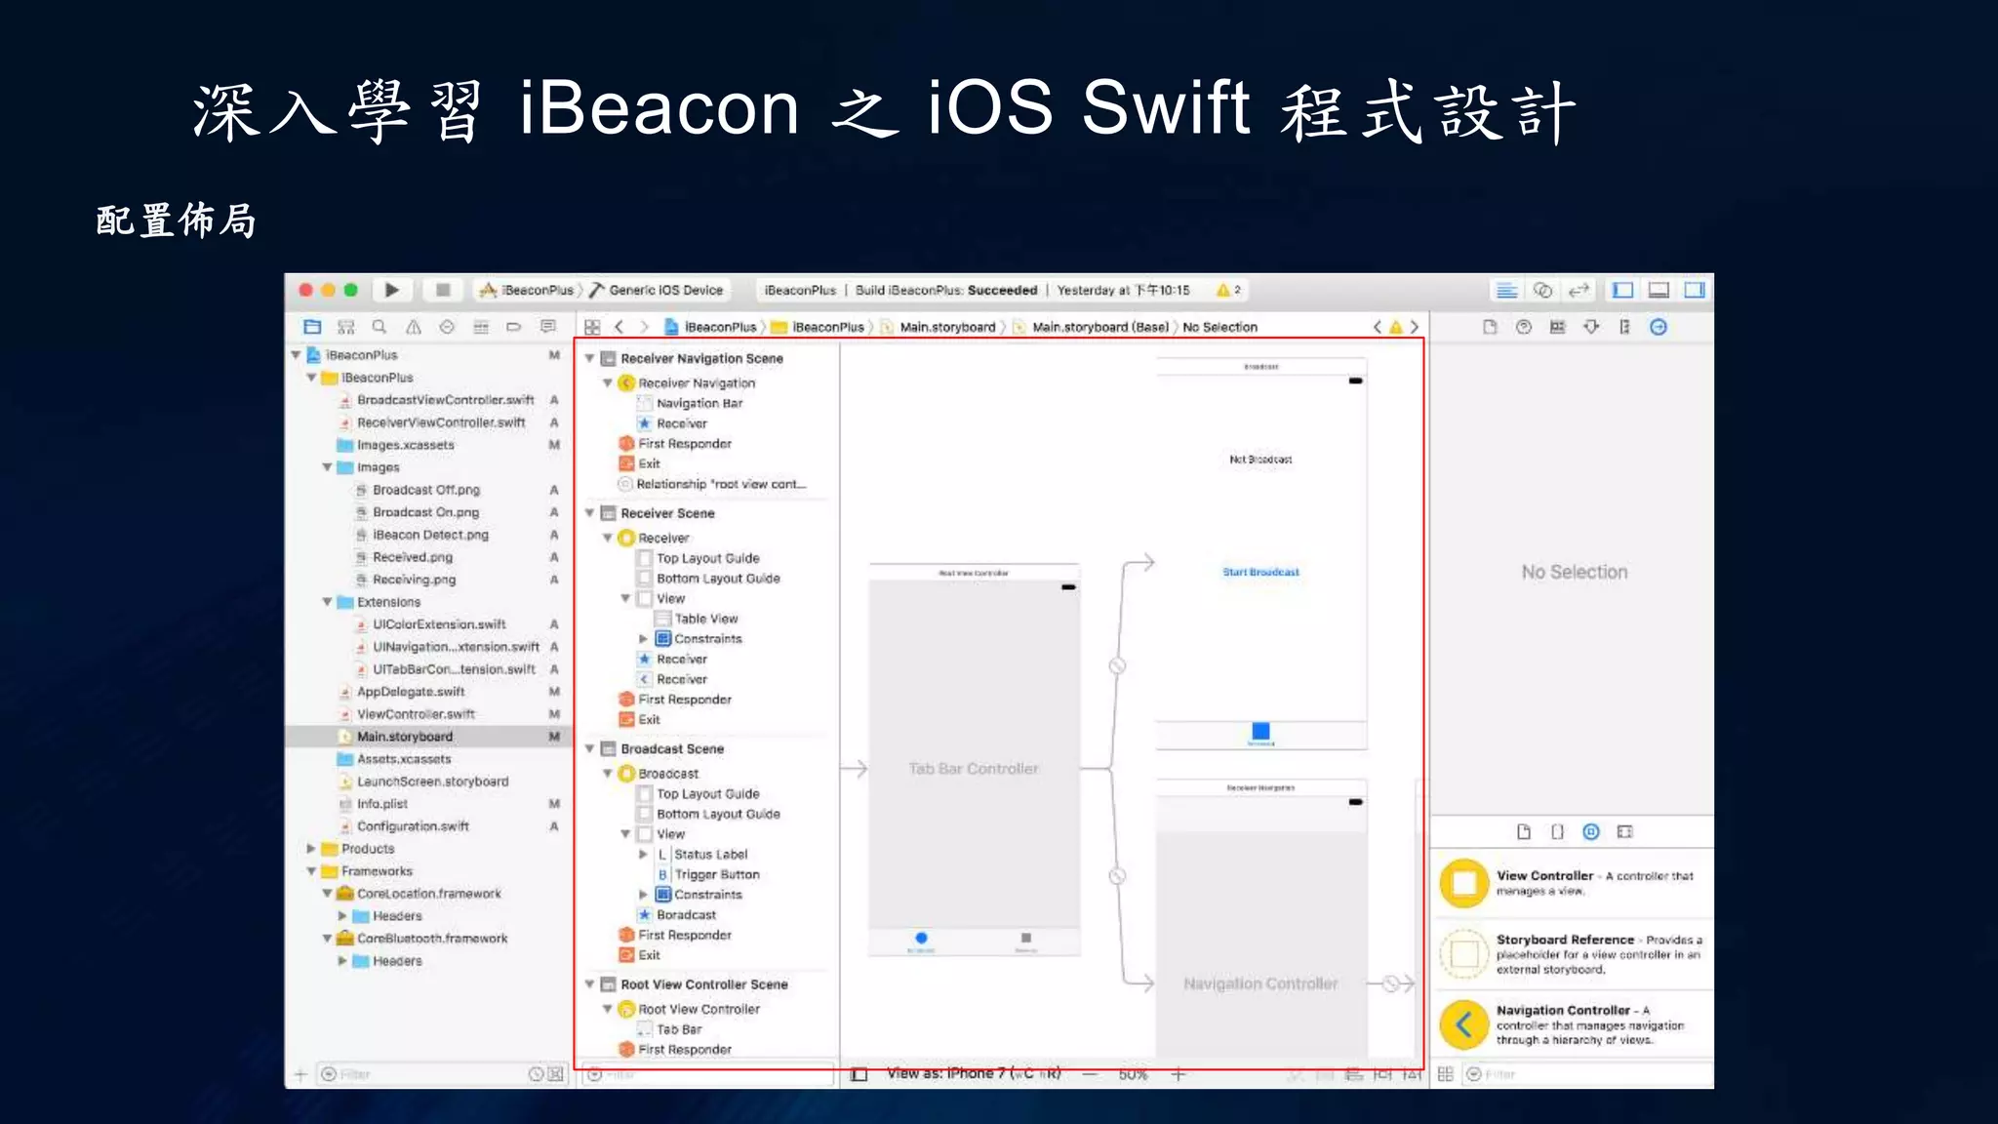Open the Test navigator icon
1998x1124 pixels.
click(x=447, y=327)
